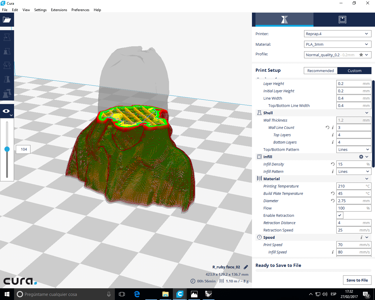Collapse the Speed settings section

point(367,237)
